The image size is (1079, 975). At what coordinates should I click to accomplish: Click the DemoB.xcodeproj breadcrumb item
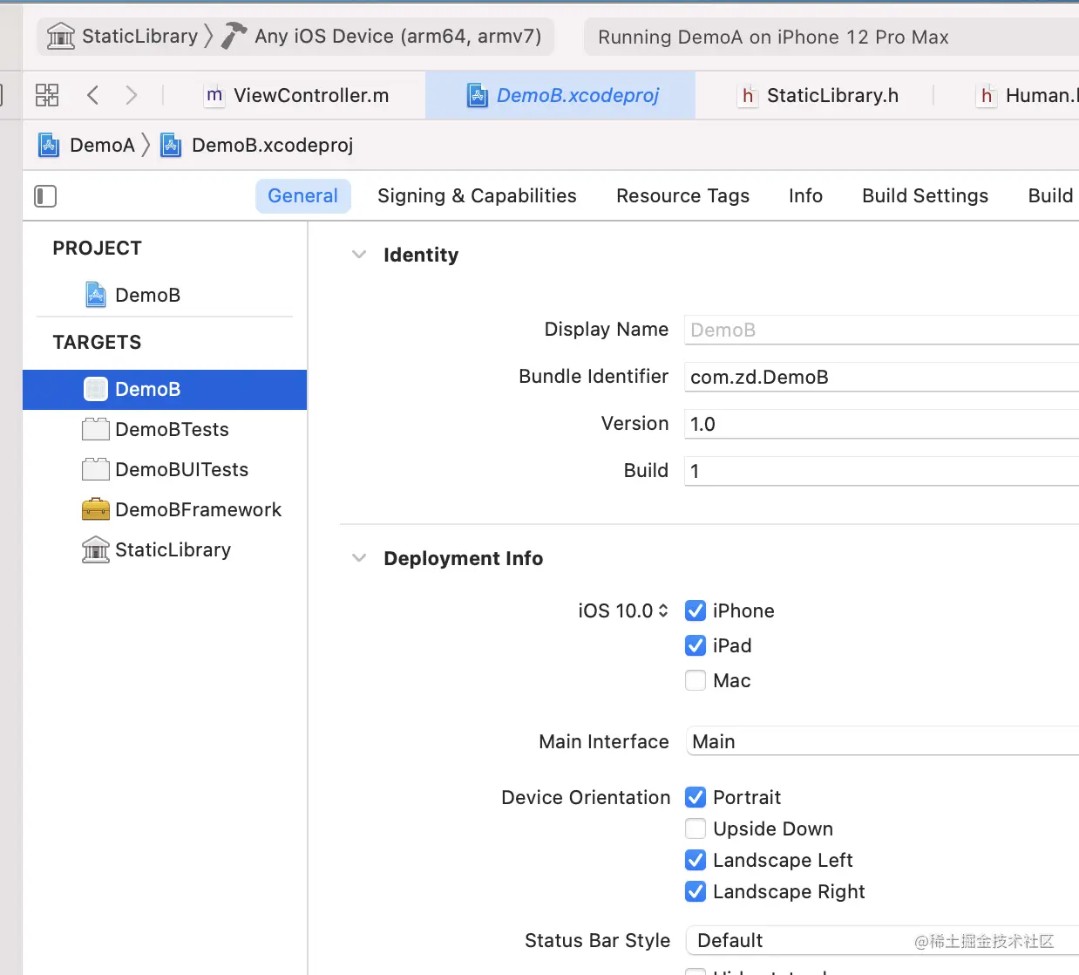point(257,145)
